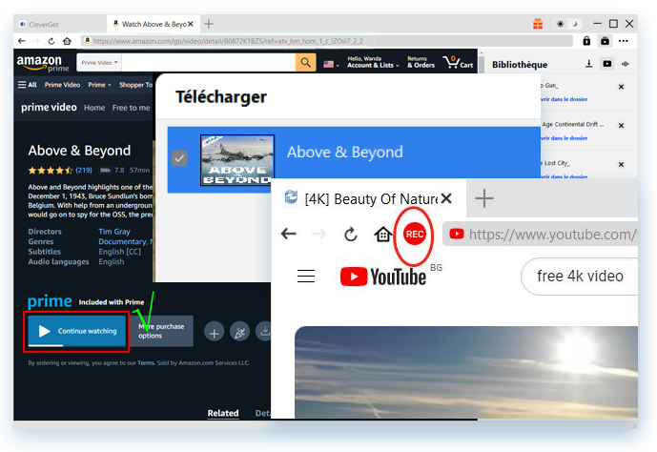Expand the Prime nav dropdown
657x452 pixels.
pos(100,85)
